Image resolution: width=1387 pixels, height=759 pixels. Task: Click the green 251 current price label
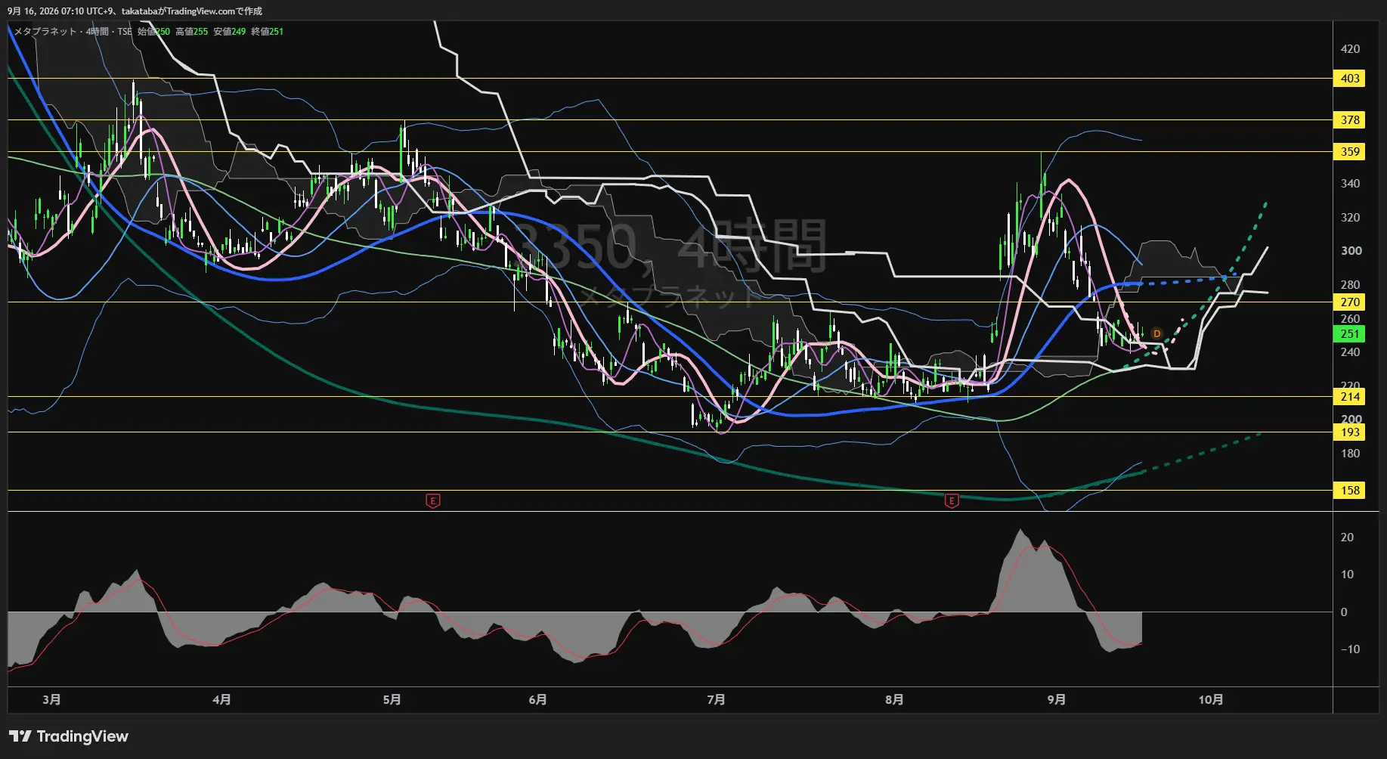(1350, 334)
